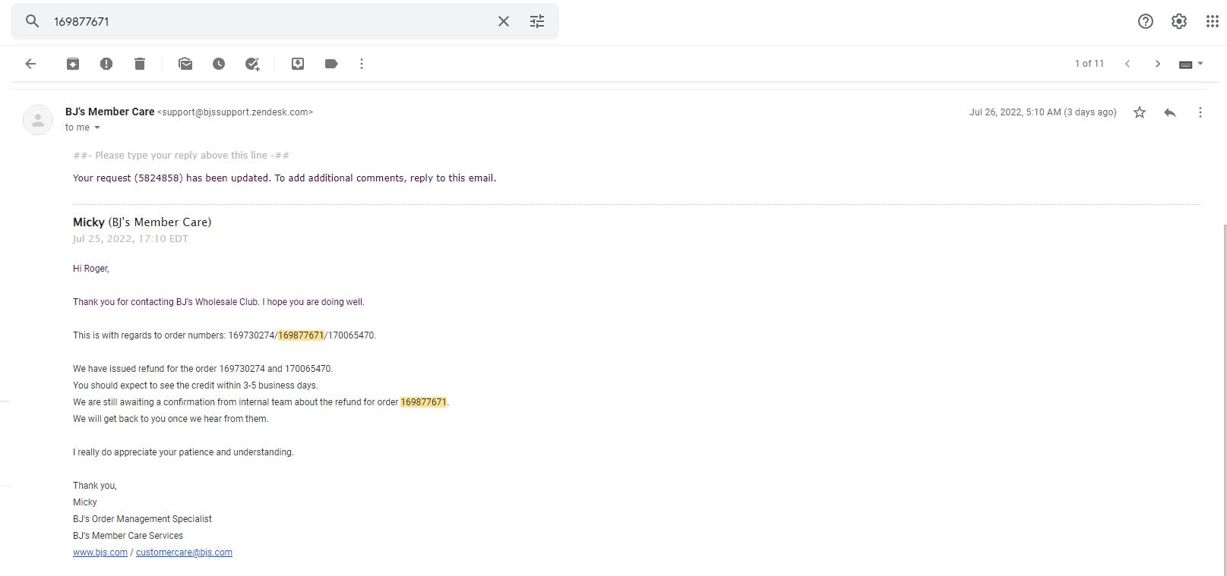Click 'BJ's Order Management Specialist' signature line

(142, 519)
